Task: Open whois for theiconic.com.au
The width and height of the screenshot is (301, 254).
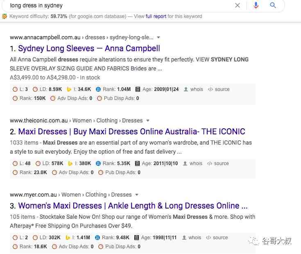Action: [192, 163]
